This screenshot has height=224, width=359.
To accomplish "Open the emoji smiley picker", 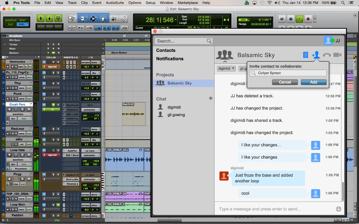I will click(338, 209).
